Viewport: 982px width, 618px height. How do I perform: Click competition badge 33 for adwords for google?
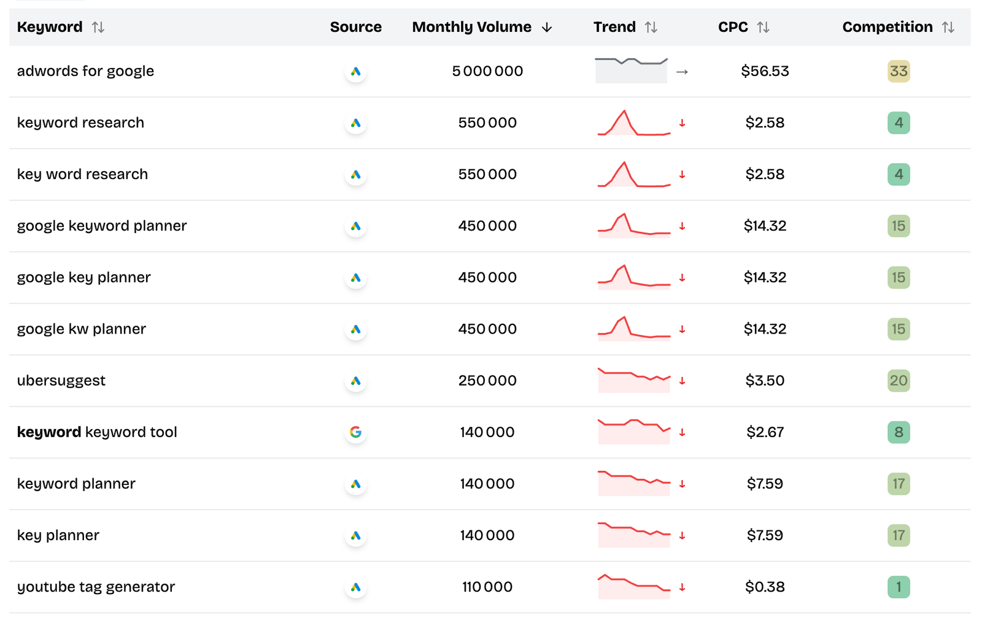(899, 71)
